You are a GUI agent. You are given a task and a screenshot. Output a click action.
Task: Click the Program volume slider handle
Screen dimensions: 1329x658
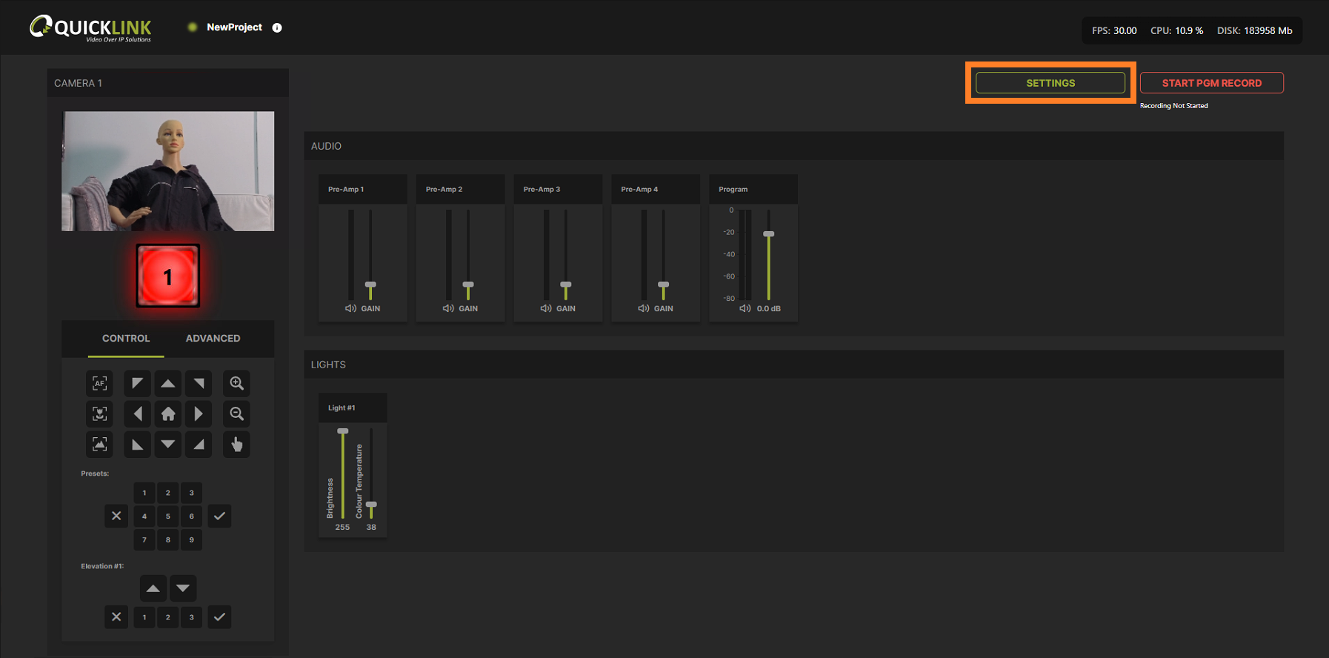(769, 234)
